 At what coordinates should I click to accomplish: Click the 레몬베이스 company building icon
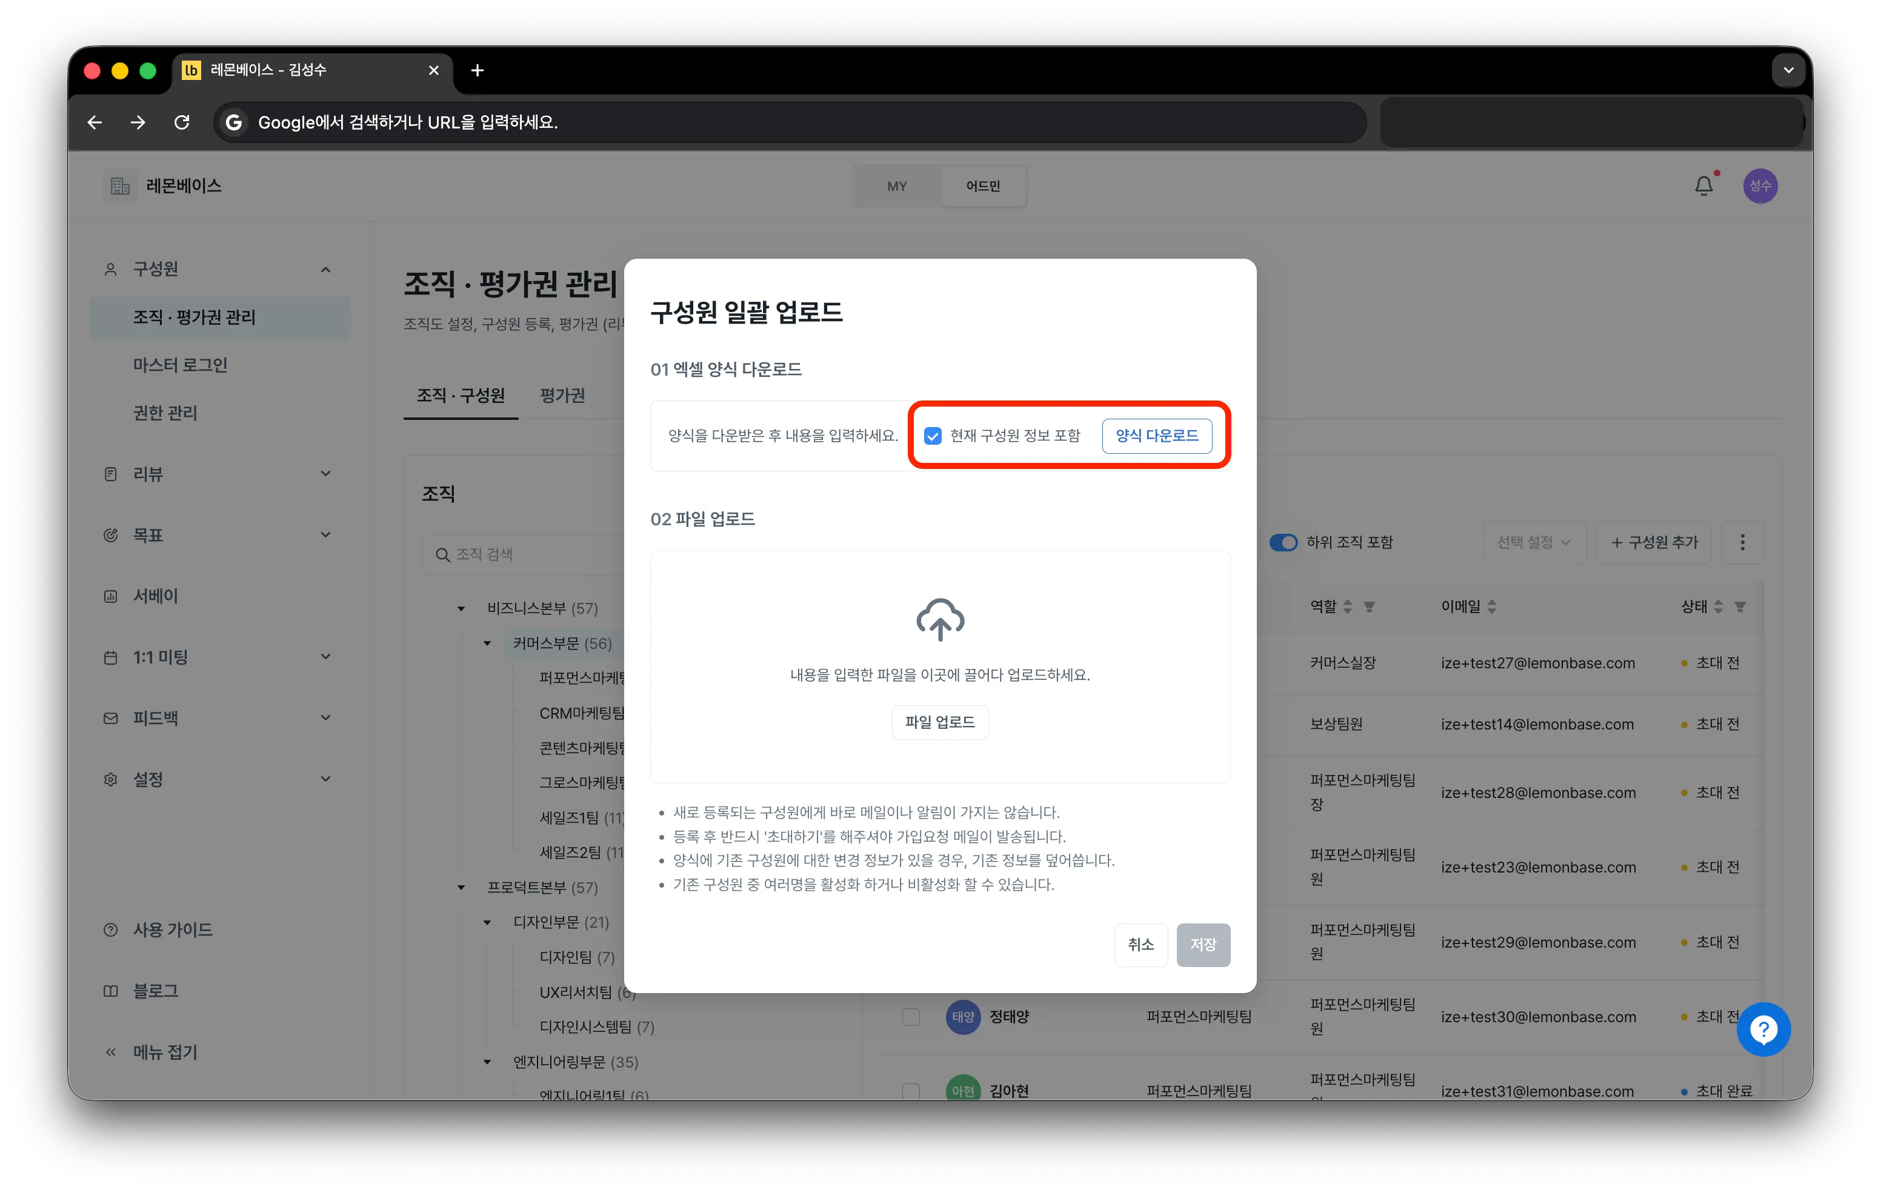pos(119,186)
